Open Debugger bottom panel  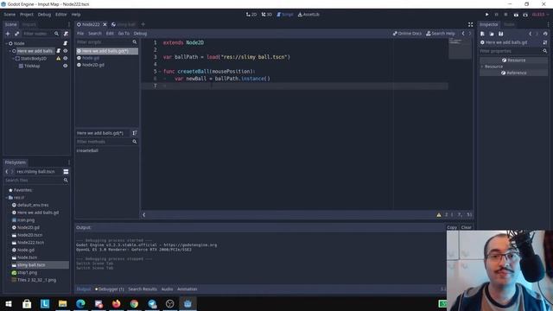[x=110, y=289]
